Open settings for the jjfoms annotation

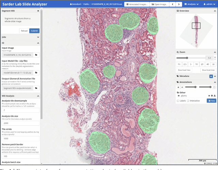(212, 96)
